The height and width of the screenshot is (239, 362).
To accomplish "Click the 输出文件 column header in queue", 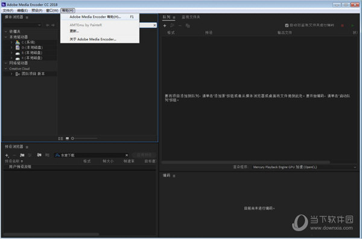I will (285, 33).
